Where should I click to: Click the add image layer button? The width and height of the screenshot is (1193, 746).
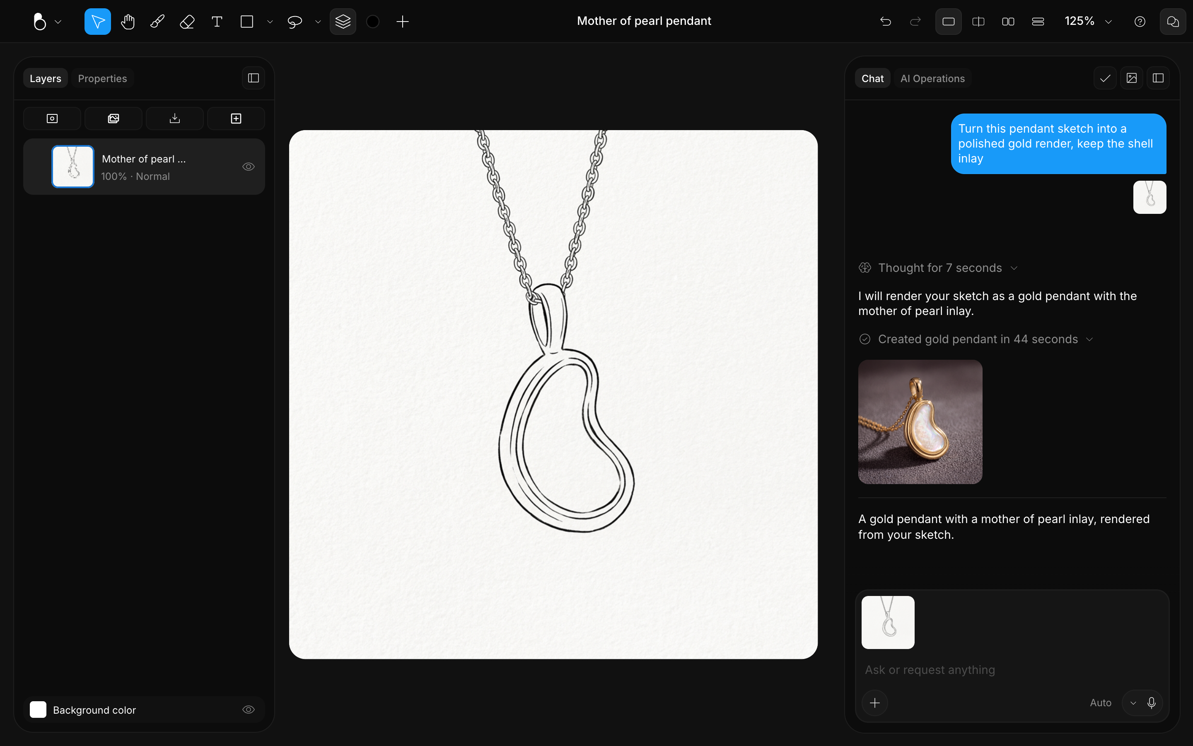[114, 119]
